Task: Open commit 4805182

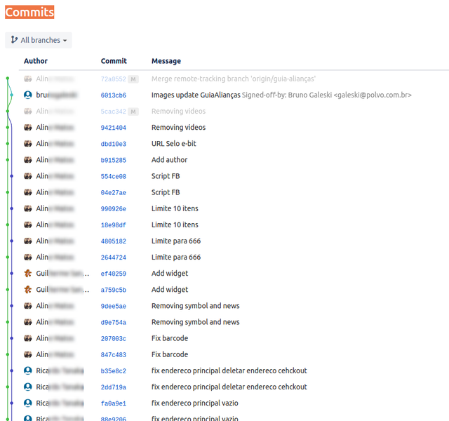Action: click(x=114, y=241)
